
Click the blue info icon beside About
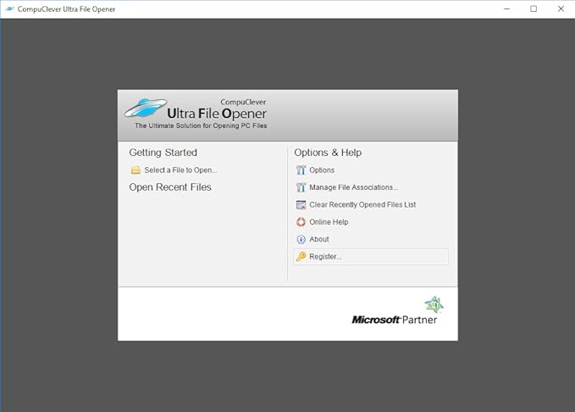[x=301, y=239]
